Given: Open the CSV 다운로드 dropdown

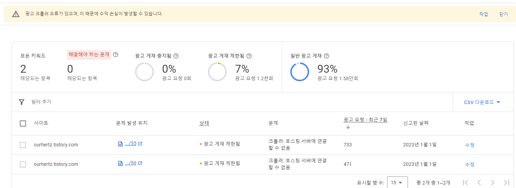Looking at the screenshot, I should [482, 102].
